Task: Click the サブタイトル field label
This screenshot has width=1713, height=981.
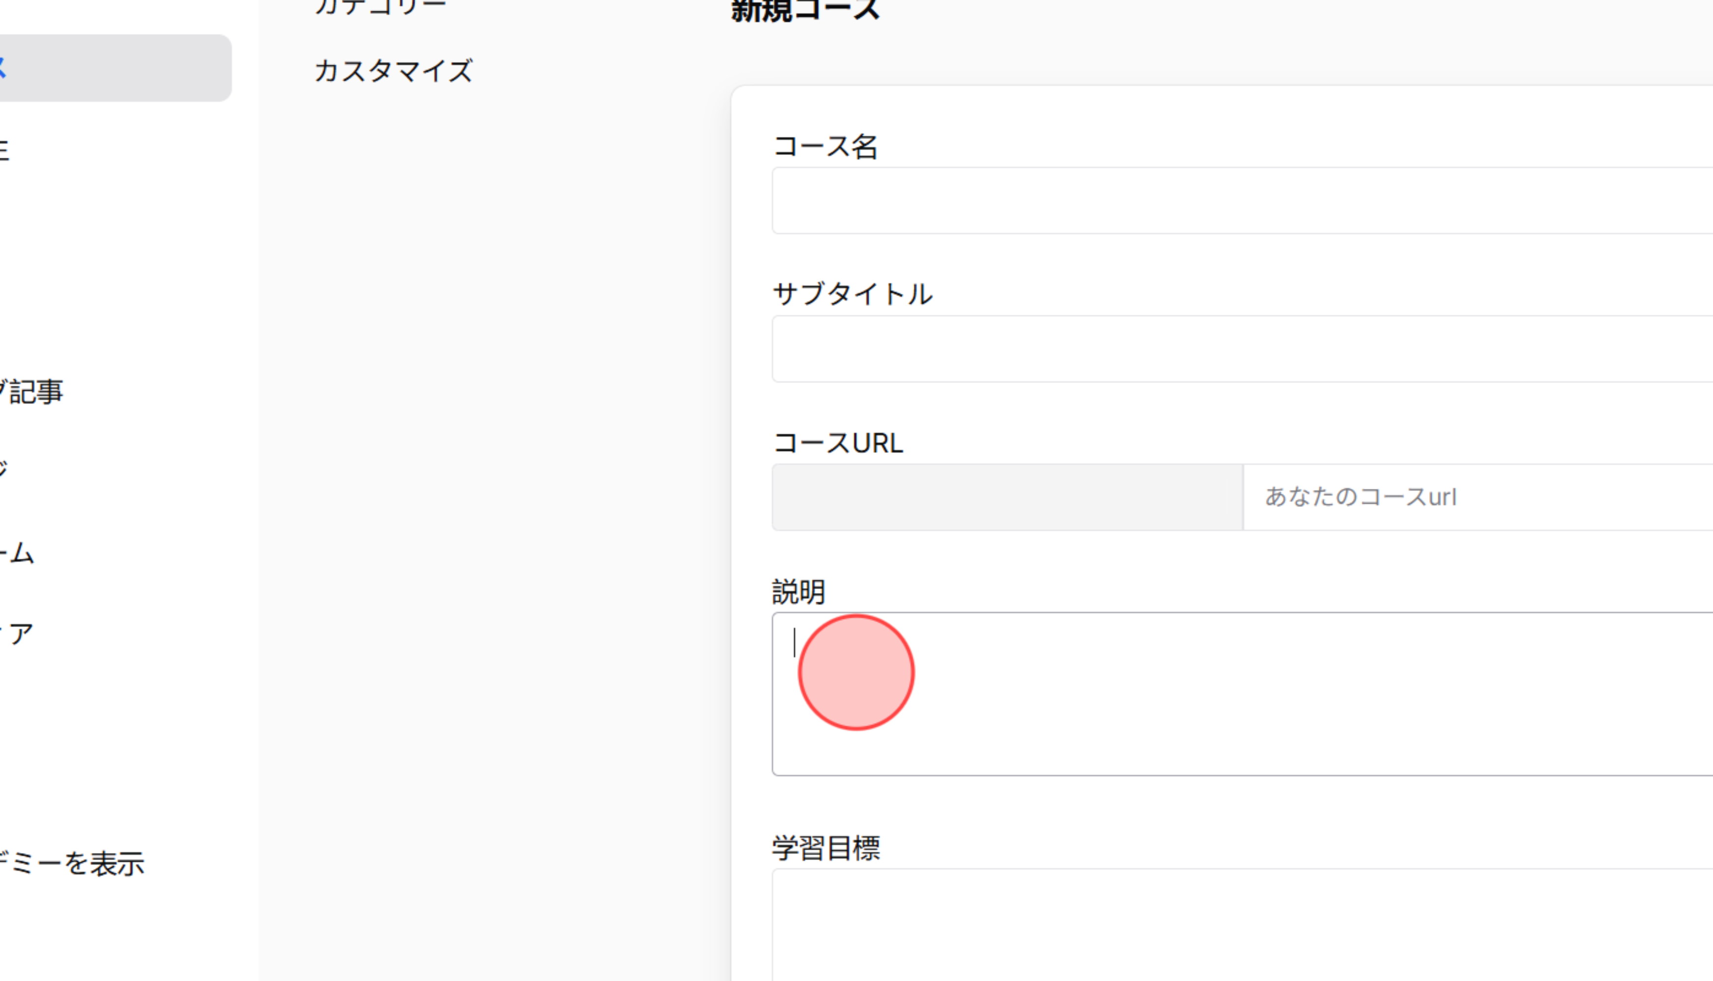Action: point(853,294)
